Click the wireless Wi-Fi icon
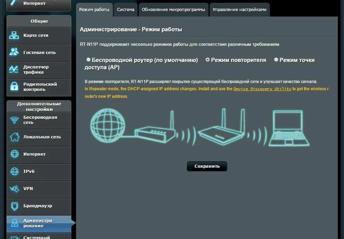 tap(14, 120)
